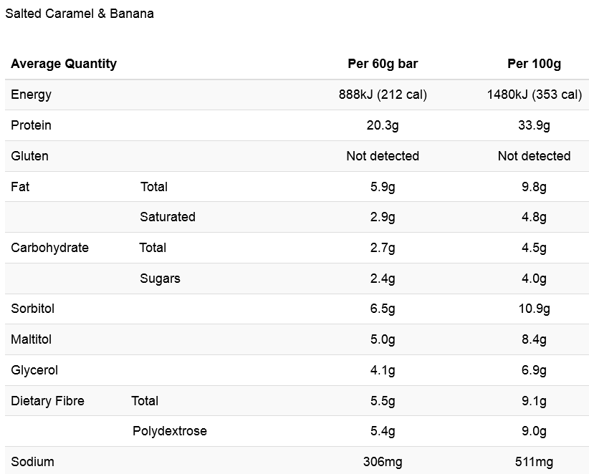Screen dimensions: 589x474
Task: Select the Energy row label
Action: click(32, 95)
